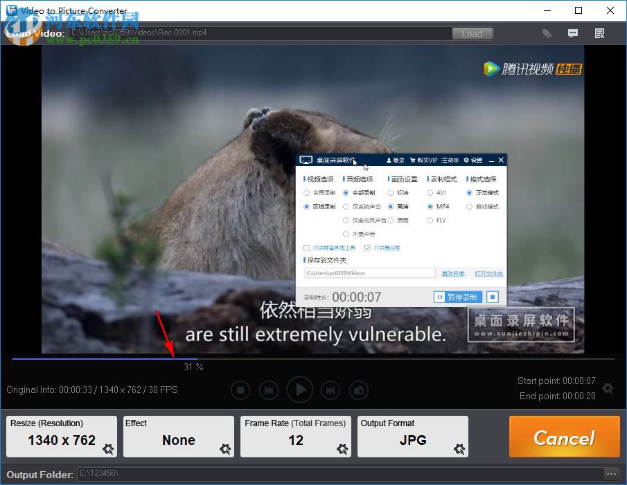Open 菜单 in the recorder window
Viewport: 627px width, 485px height.
449,160
